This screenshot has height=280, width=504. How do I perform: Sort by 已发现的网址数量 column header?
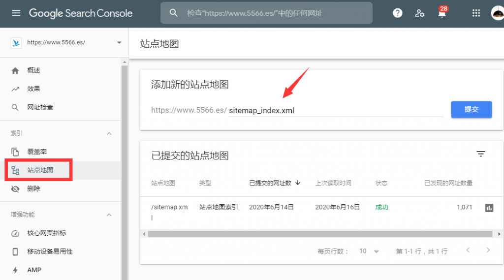(x=448, y=183)
